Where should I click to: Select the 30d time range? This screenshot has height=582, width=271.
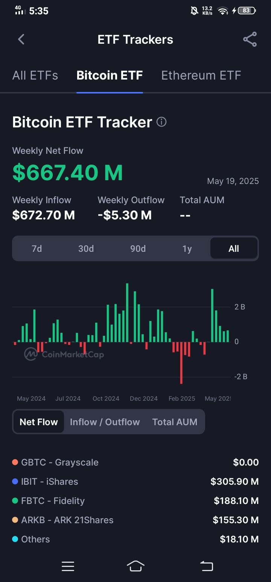[x=86, y=249]
